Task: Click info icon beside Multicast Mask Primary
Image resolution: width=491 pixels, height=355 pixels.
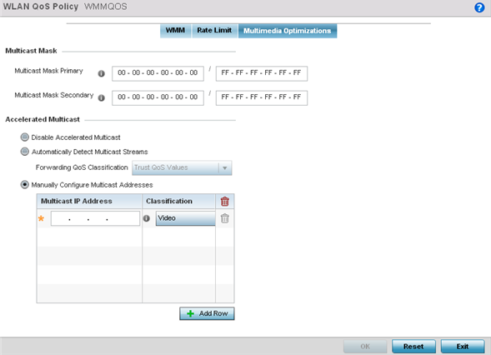Action: click(x=101, y=74)
